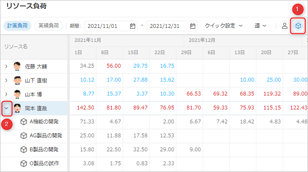Collapse the 岡本 直哉 row
Image resolution: width=308 pixels, height=172 pixels.
coord(6,108)
